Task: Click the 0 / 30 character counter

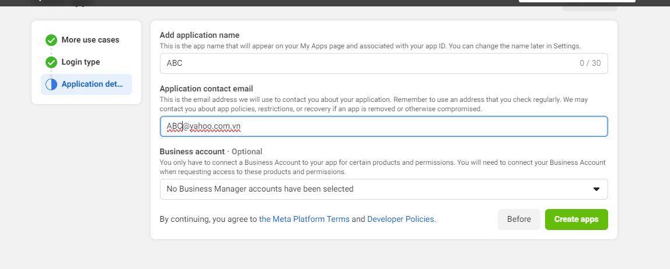Action: click(589, 63)
